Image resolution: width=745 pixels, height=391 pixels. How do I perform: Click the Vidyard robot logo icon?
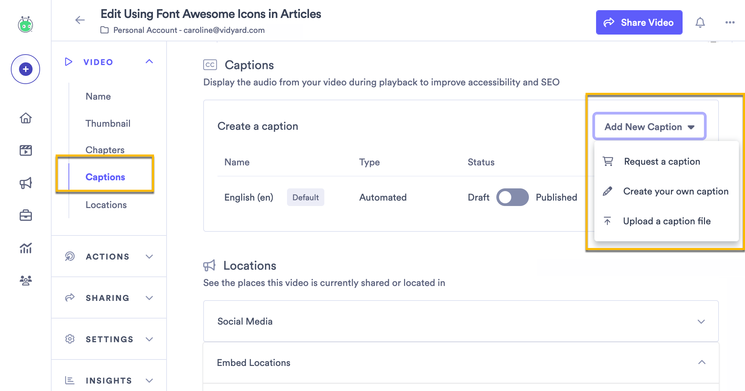pos(25,24)
